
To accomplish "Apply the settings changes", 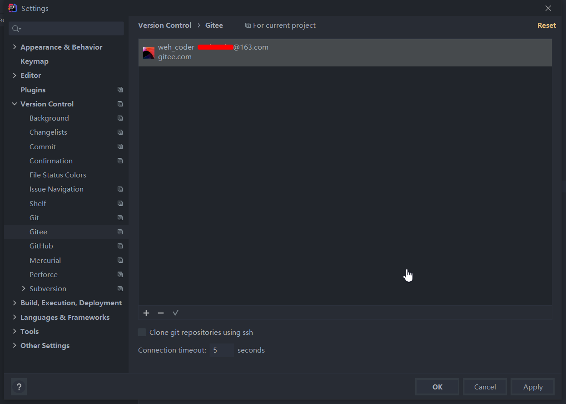I will (x=533, y=387).
